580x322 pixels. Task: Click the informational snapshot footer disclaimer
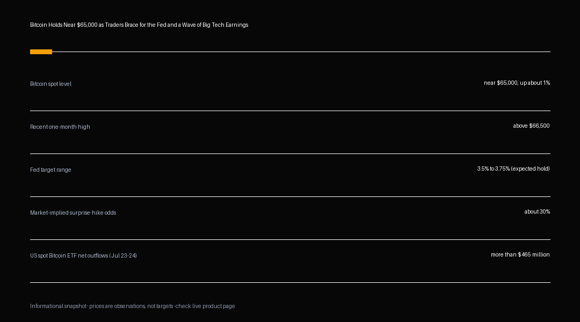point(133,306)
